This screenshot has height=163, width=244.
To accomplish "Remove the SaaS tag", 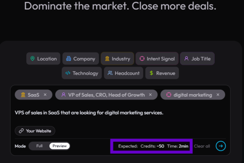I will (45, 95).
